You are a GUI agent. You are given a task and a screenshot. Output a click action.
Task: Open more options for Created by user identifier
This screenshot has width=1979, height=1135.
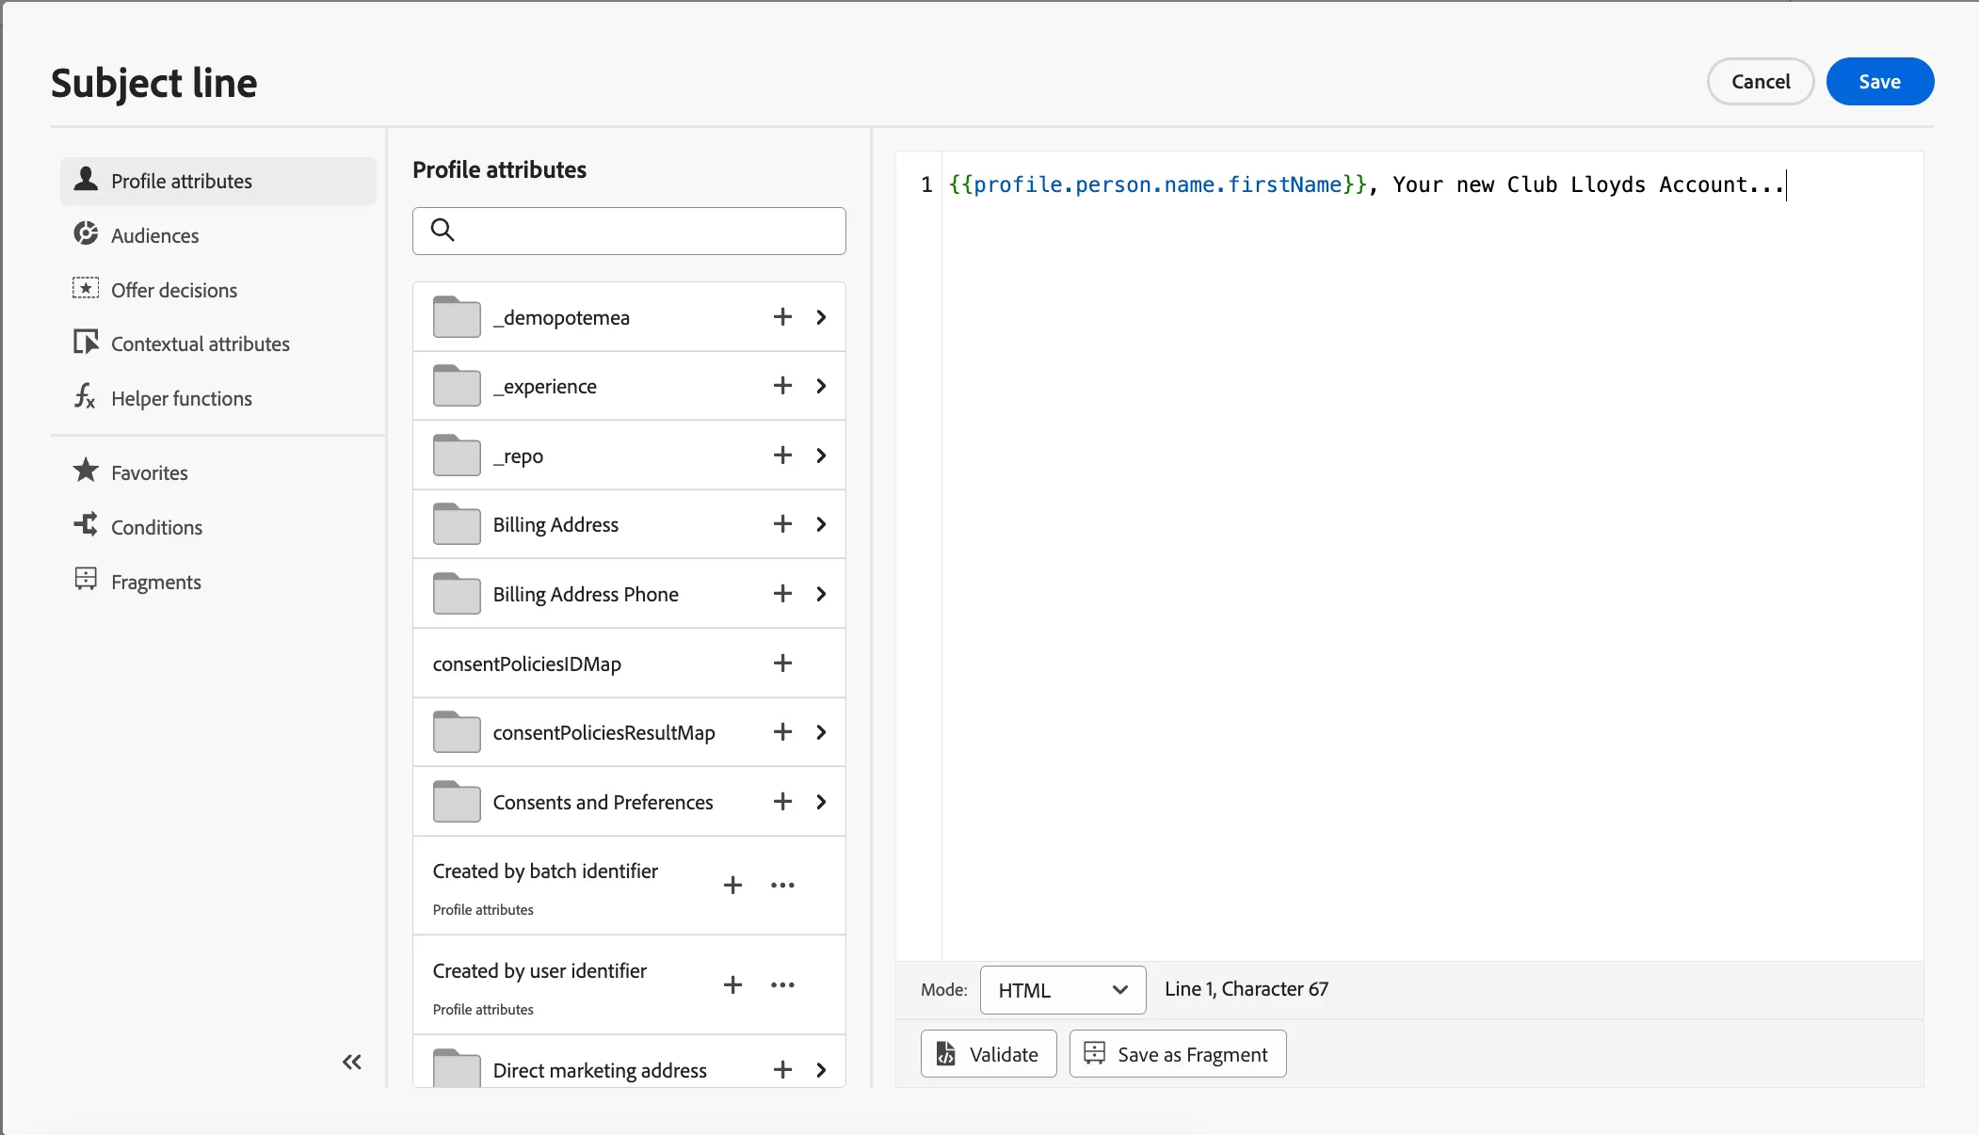pyautogui.click(x=782, y=985)
